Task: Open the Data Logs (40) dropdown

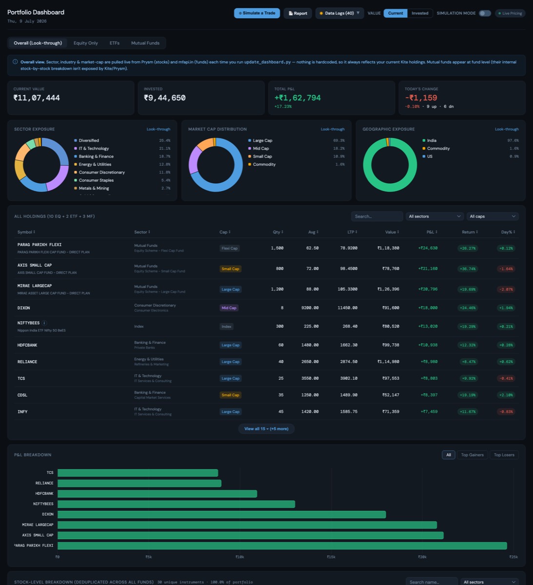Action: pos(339,13)
